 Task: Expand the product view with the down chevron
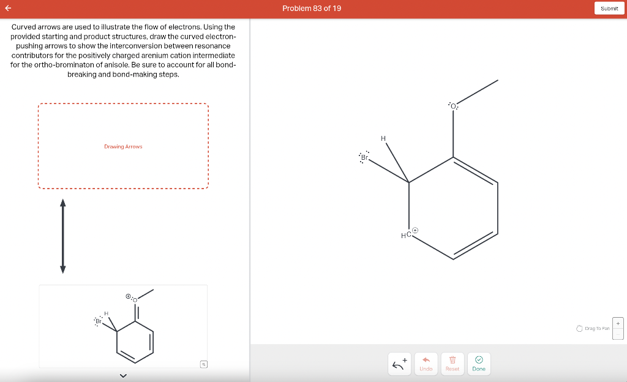(x=122, y=375)
